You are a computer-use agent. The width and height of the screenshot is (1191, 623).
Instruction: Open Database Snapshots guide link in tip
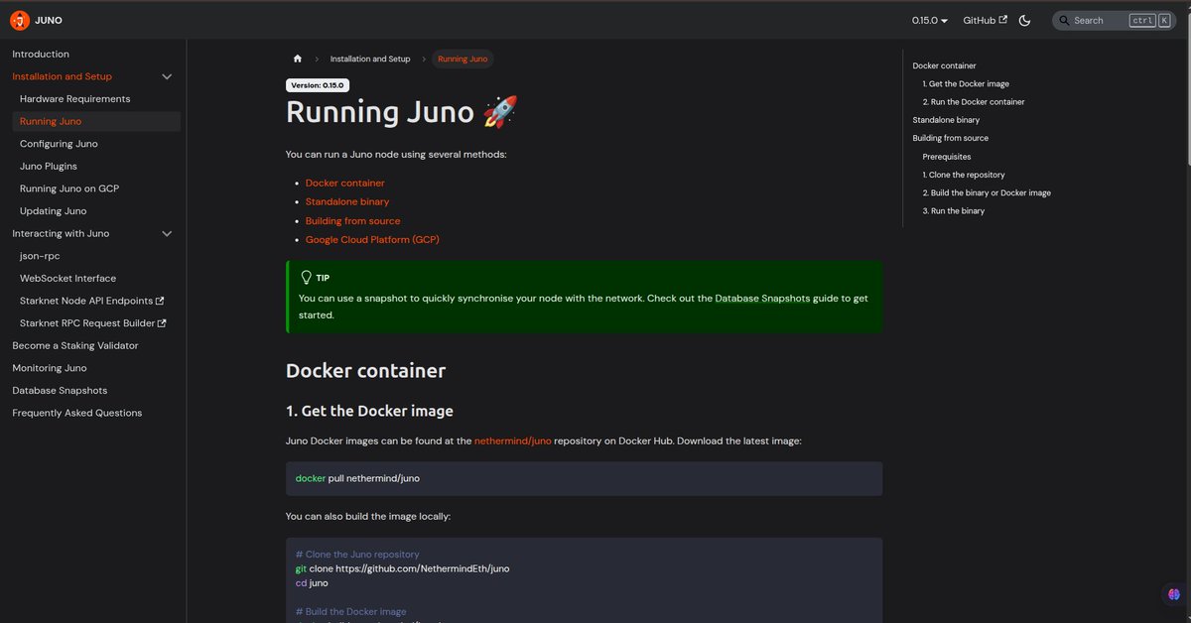760,298
